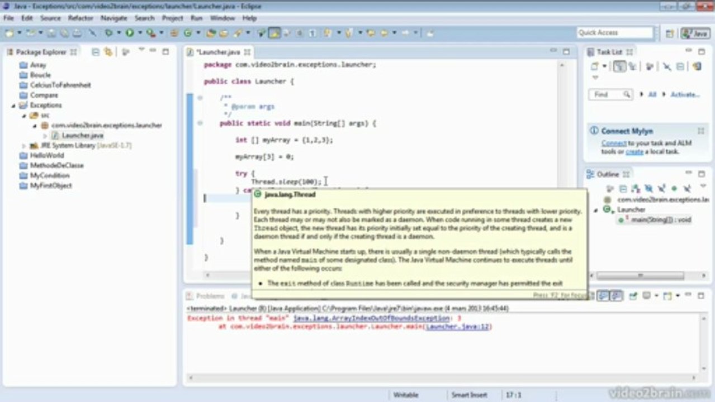
Task: Open Launcher.java:12 stack trace link
Action: click(457, 327)
